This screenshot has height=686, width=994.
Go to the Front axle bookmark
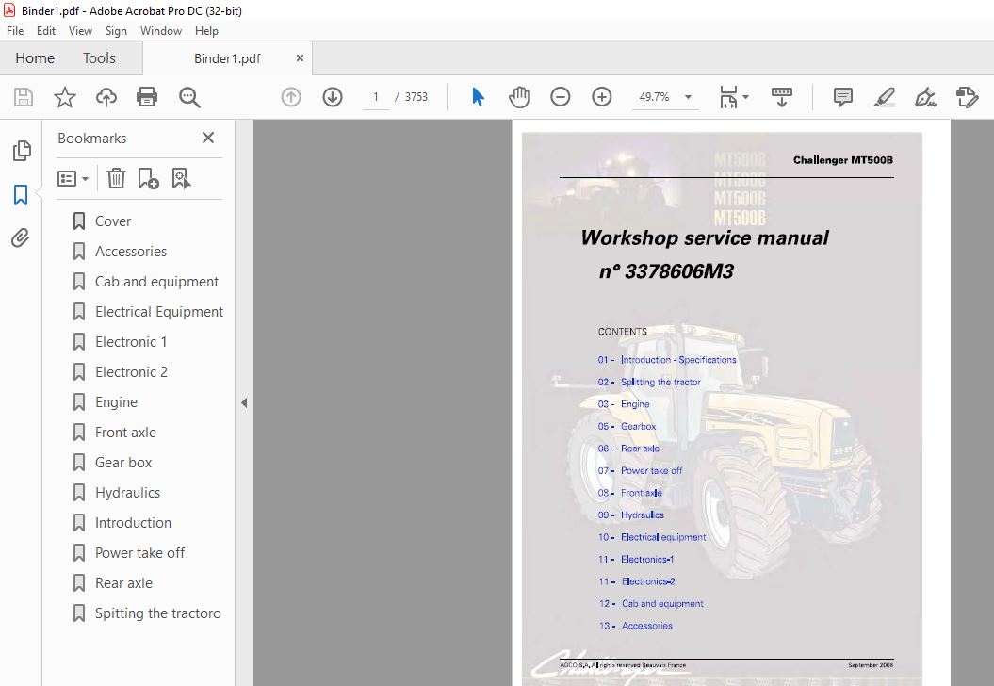click(125, 433)
